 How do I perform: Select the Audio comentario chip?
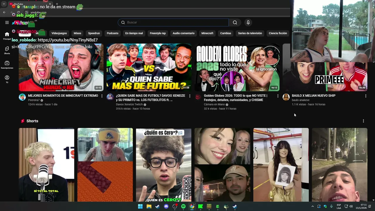click(x=183, y=33)
